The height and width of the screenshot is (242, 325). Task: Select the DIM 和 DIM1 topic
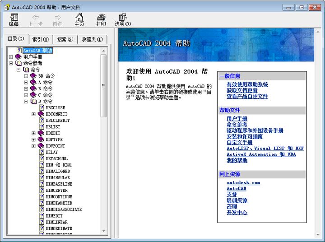pyautogui.click(x=59, y=165)
